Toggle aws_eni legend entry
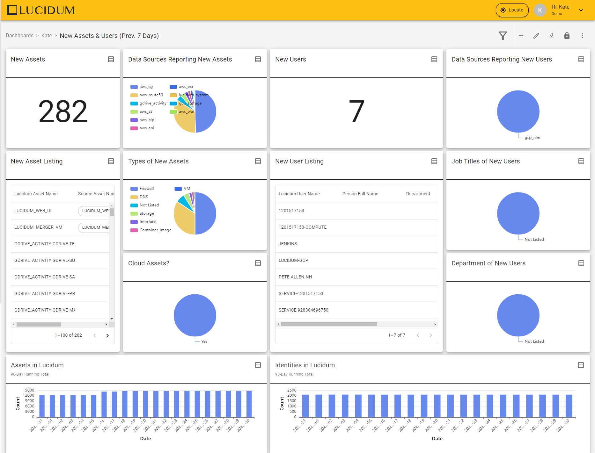 [142, 128]
